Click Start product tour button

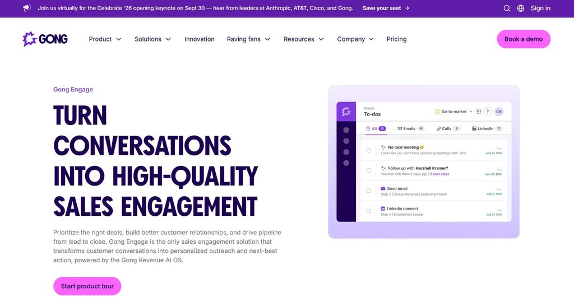(87, 286)
